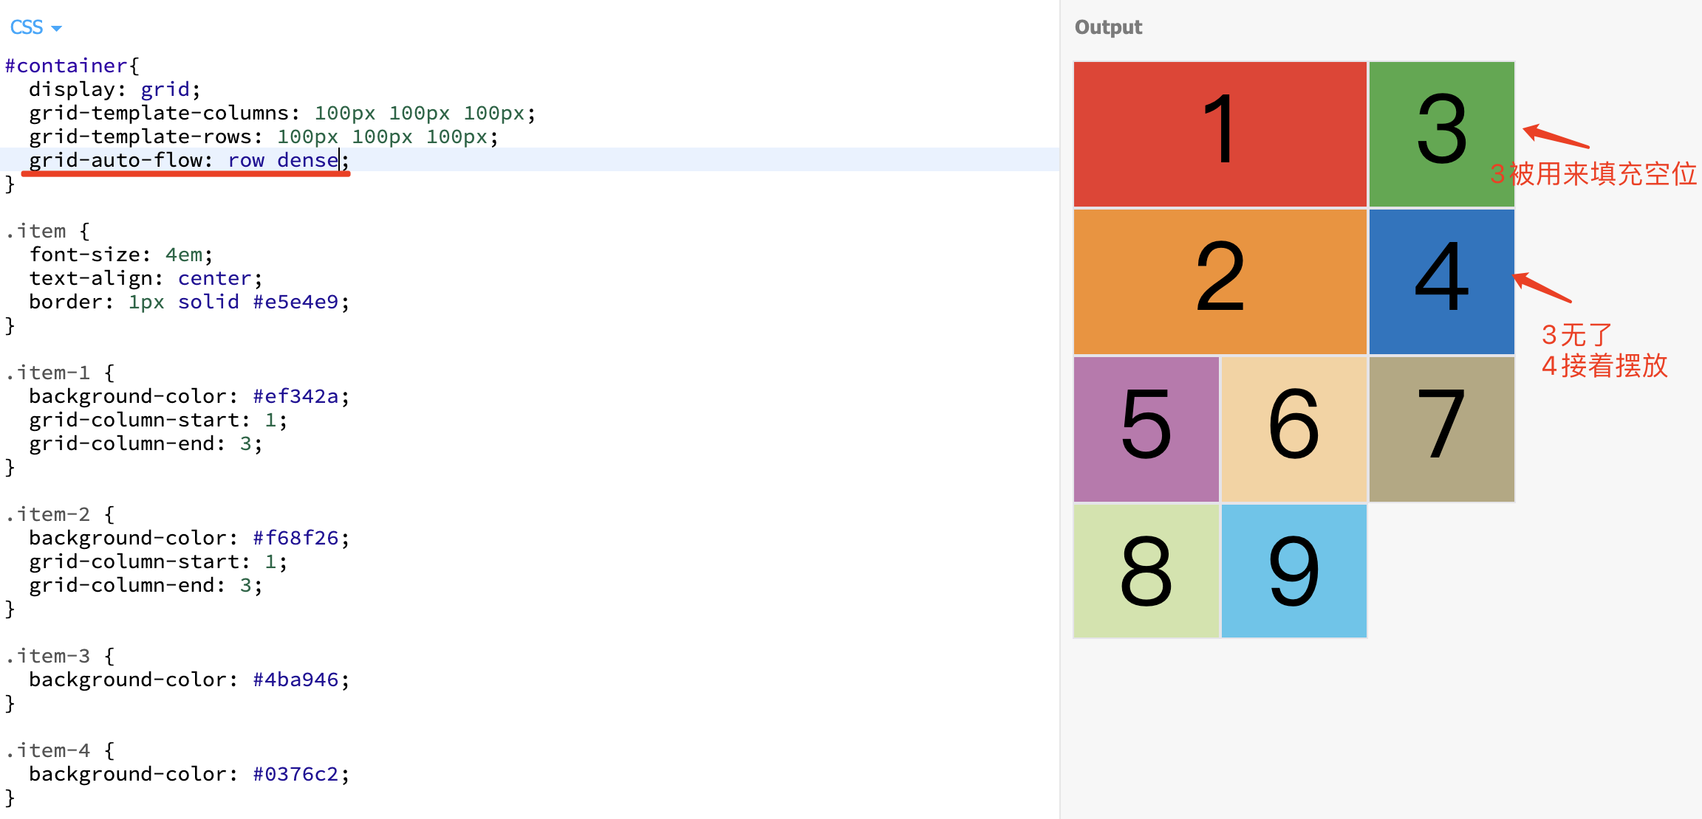This screenshot has height=819, width=1702.
Task: Click the khaki grid cell numbered 7
Action: (x=1441, y=429)
